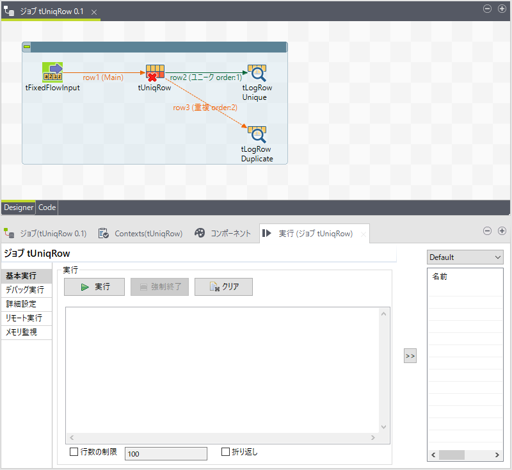Select the tLogRow Unique component

click(257, 74)
